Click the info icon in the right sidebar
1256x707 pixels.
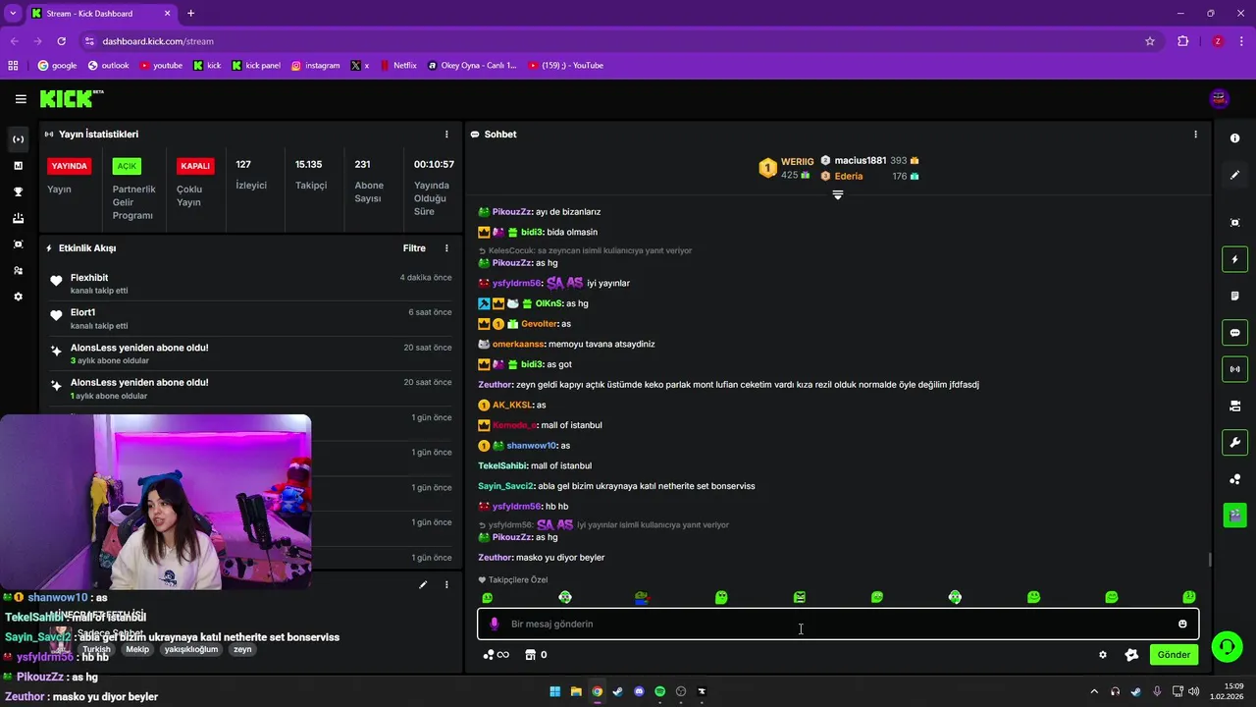click(1234, 138)
